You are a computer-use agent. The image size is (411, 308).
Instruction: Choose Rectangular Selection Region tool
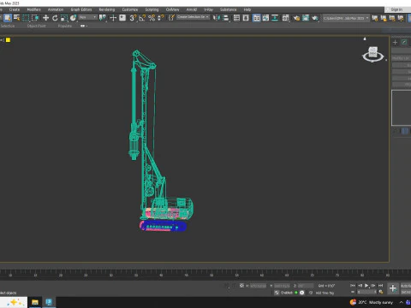[26, 18]
